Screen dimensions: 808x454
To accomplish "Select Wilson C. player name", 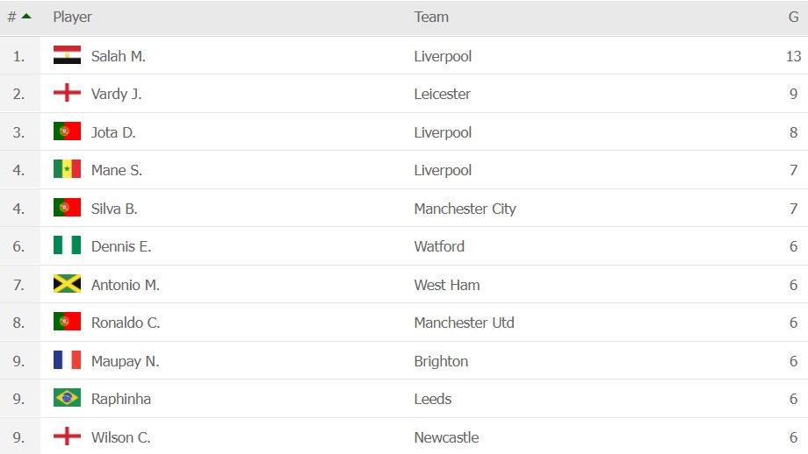I will point(120,437).
